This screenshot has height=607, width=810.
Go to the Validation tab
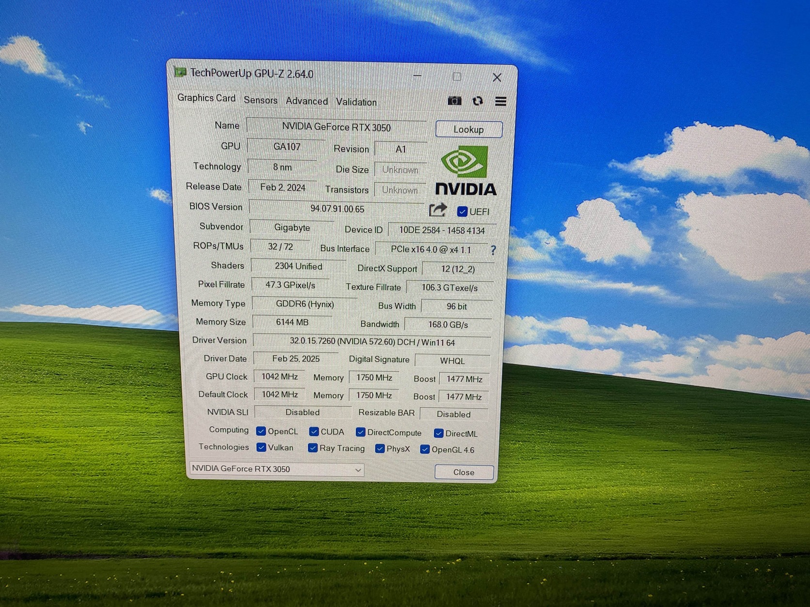coord(356,102)
